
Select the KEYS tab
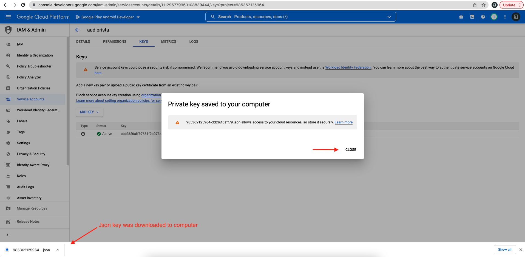coord(144,42)
